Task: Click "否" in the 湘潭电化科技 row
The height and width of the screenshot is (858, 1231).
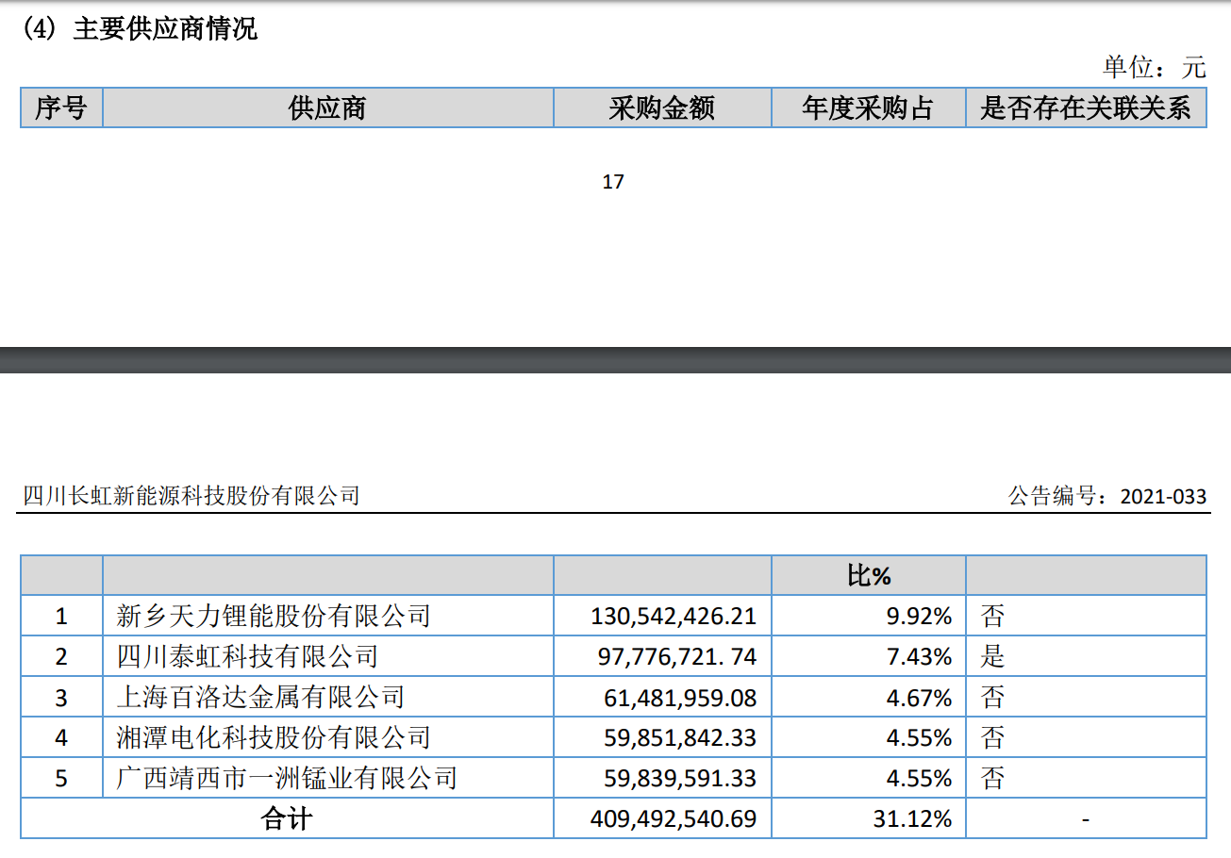Action: [x=992, y=738]
